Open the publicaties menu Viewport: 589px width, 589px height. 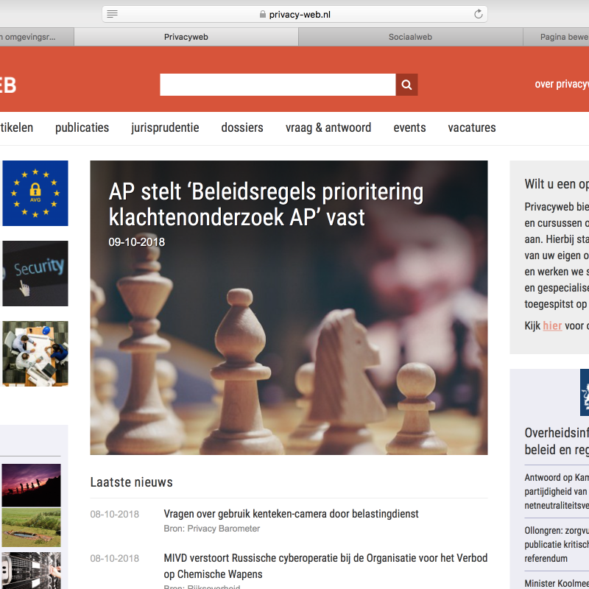[82, 127]
